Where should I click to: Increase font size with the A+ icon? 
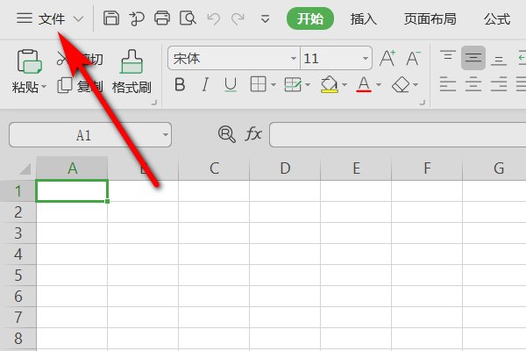click(x=387, y=59)
